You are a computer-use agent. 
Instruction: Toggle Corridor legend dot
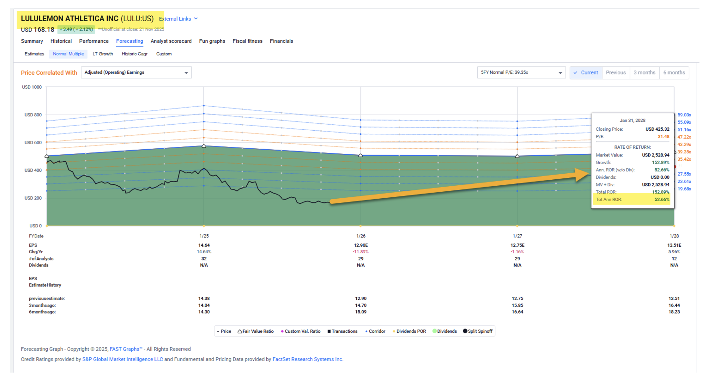(366, 331)
